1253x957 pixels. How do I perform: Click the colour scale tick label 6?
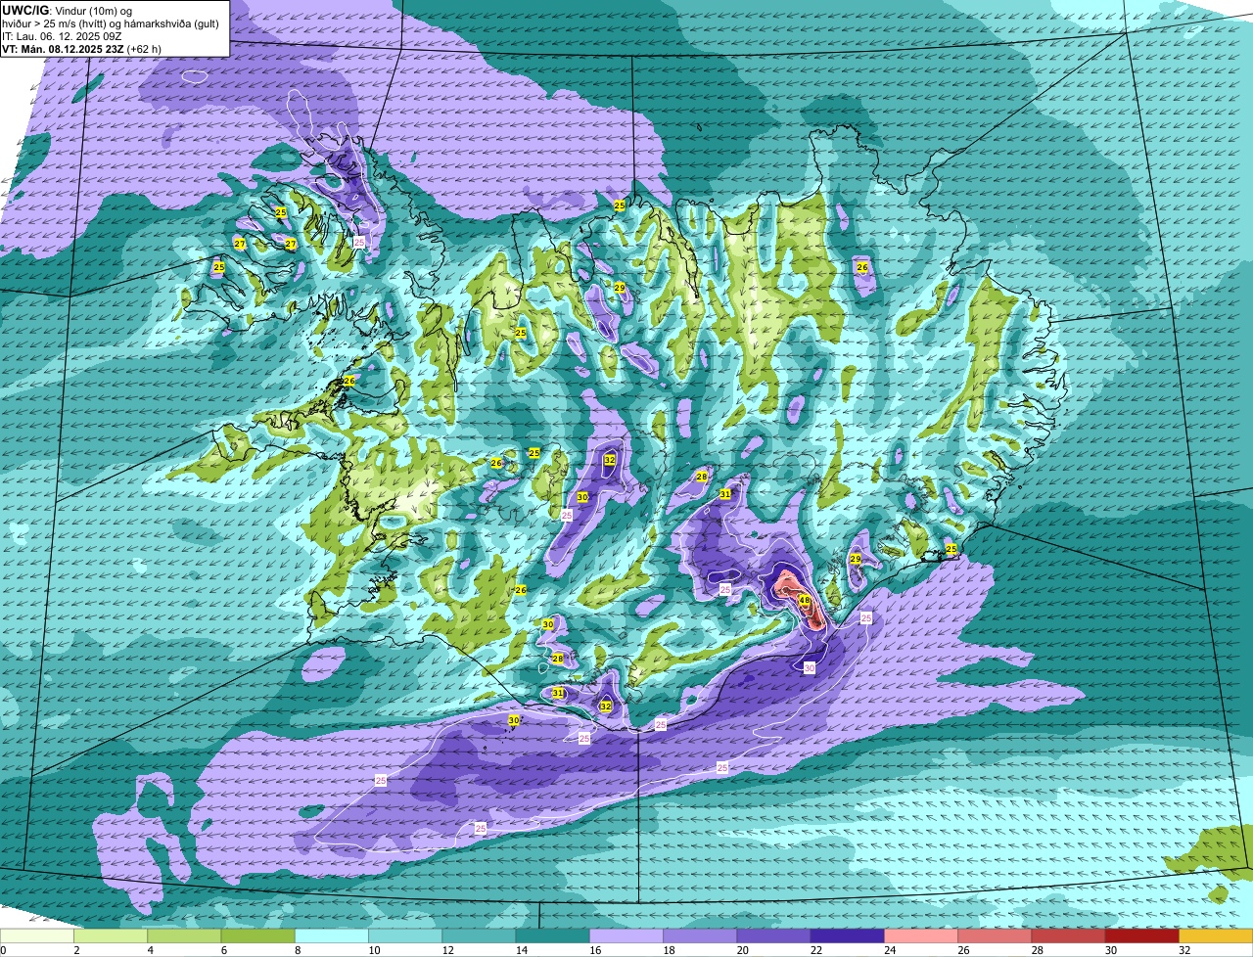click(x=222, y=950)
